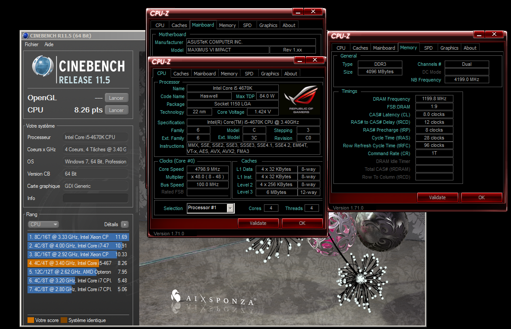Select Mainboard tab in Memory CPU-Z window
The height and width of the screenshot is (329, 511).
(384, 48)
